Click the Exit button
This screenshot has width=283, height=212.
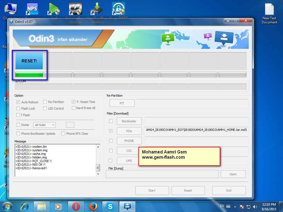pos(229,190)
